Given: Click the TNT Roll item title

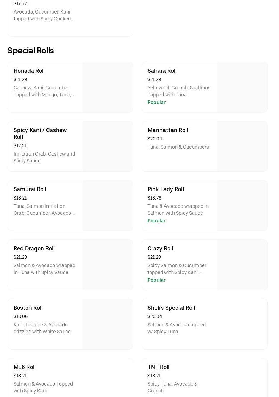Looking at the screenshot, I should coord(158,367).
